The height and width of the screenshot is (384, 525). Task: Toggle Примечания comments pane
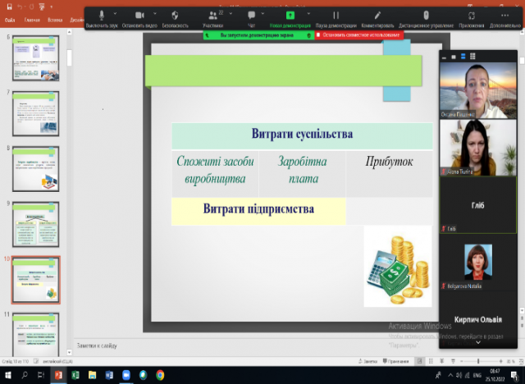pyautogui.click(x=395, y=361)
